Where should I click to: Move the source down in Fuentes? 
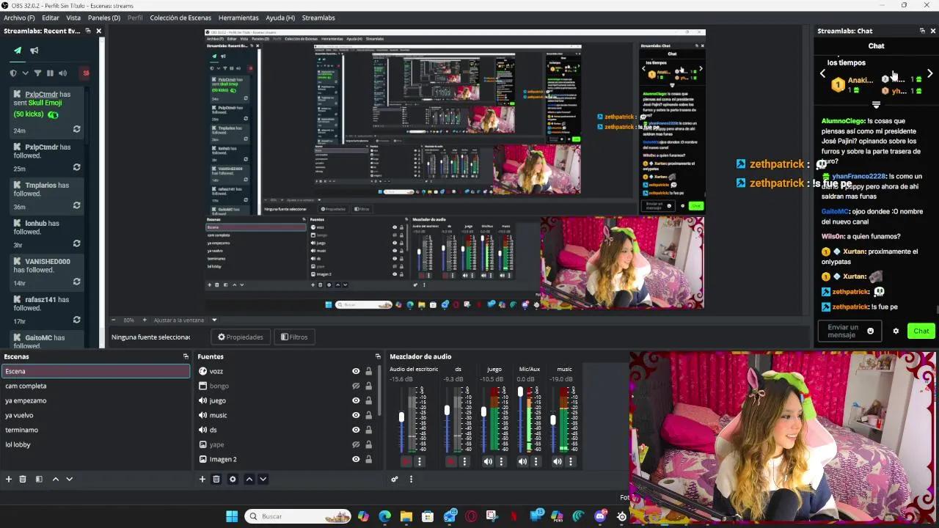[x=263, y=479]
